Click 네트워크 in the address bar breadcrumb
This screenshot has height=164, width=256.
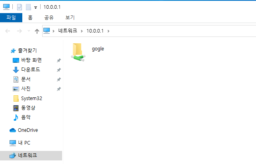tap(68, 31)
